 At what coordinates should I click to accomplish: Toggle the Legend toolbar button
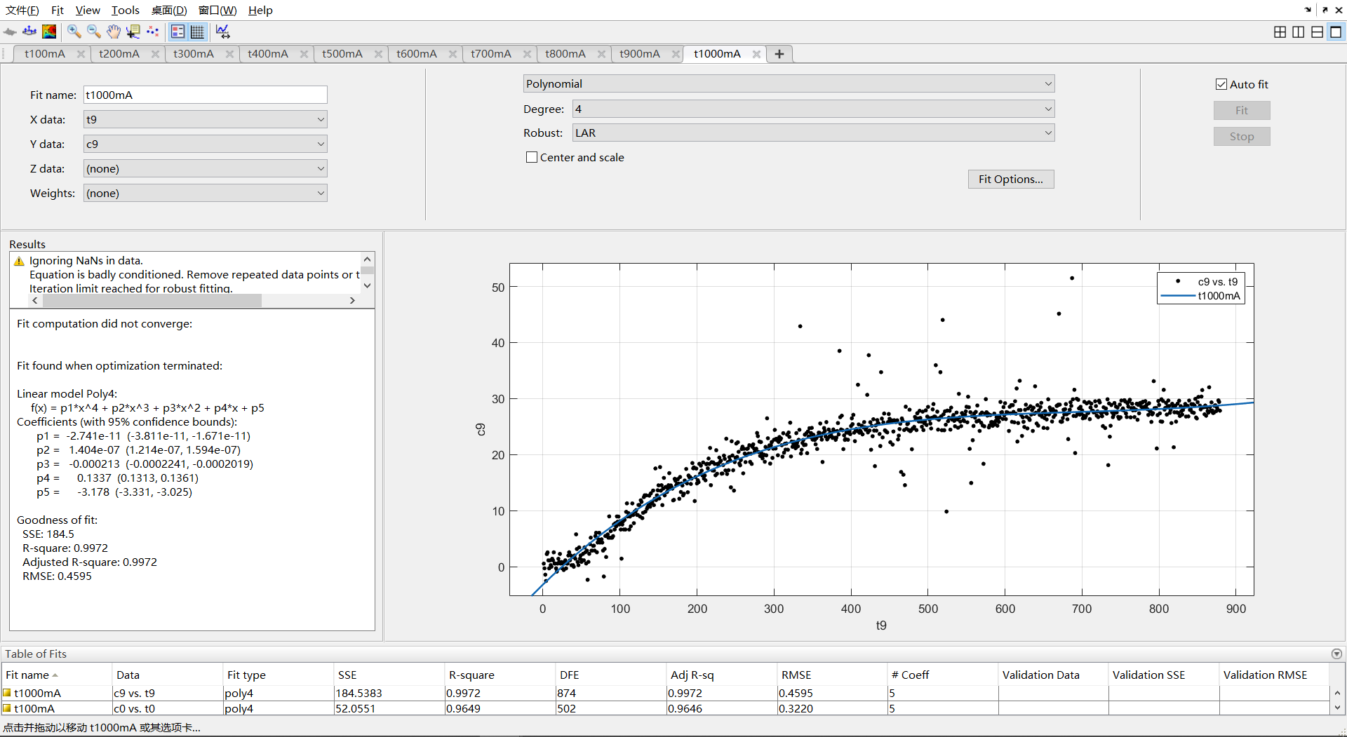(x=178, y=32)
